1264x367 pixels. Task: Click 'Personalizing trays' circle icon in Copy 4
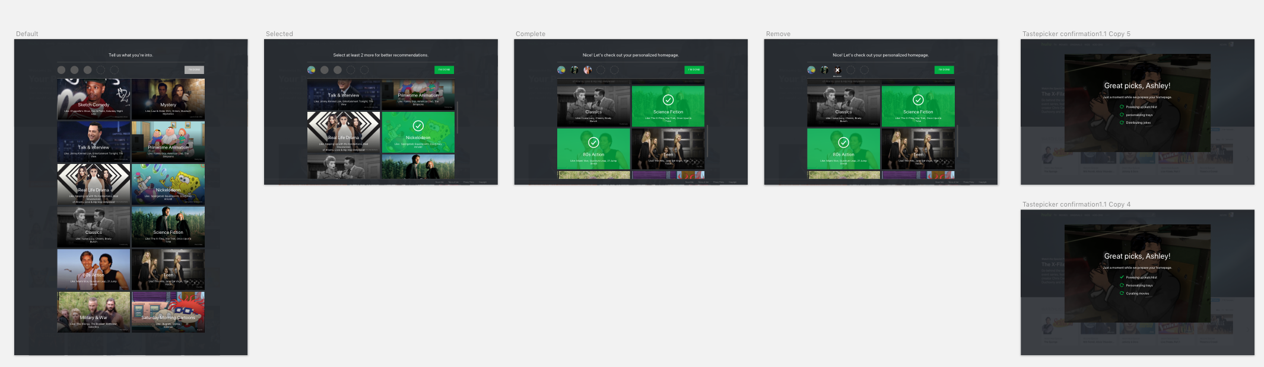(x=1122, y=285)
